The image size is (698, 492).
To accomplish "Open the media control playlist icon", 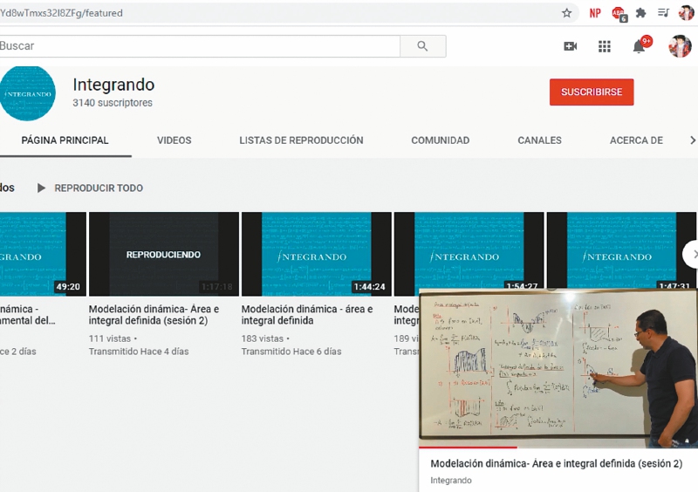I will pos(663,13).
